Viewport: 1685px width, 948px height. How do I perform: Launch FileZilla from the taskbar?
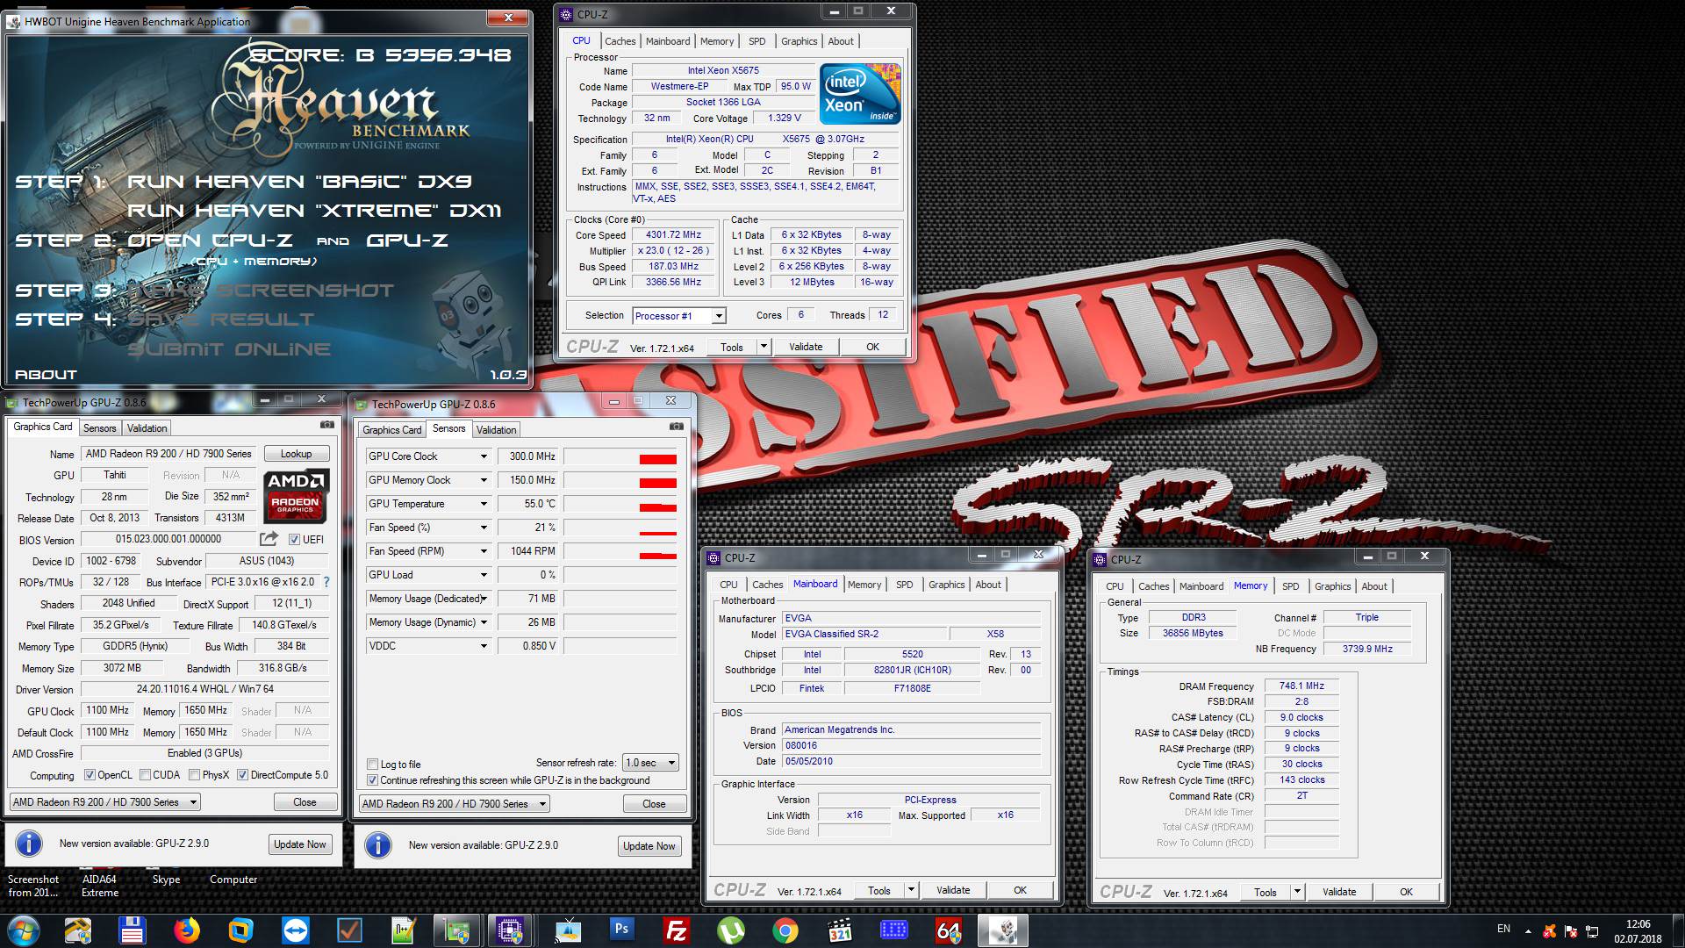click(676, 930)
